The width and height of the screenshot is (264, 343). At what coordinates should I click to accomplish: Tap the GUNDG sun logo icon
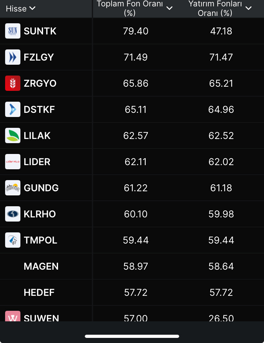(13, 188)
